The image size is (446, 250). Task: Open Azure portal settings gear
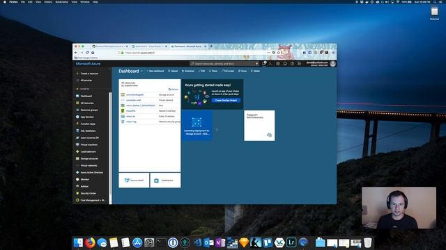coord(278,64)
